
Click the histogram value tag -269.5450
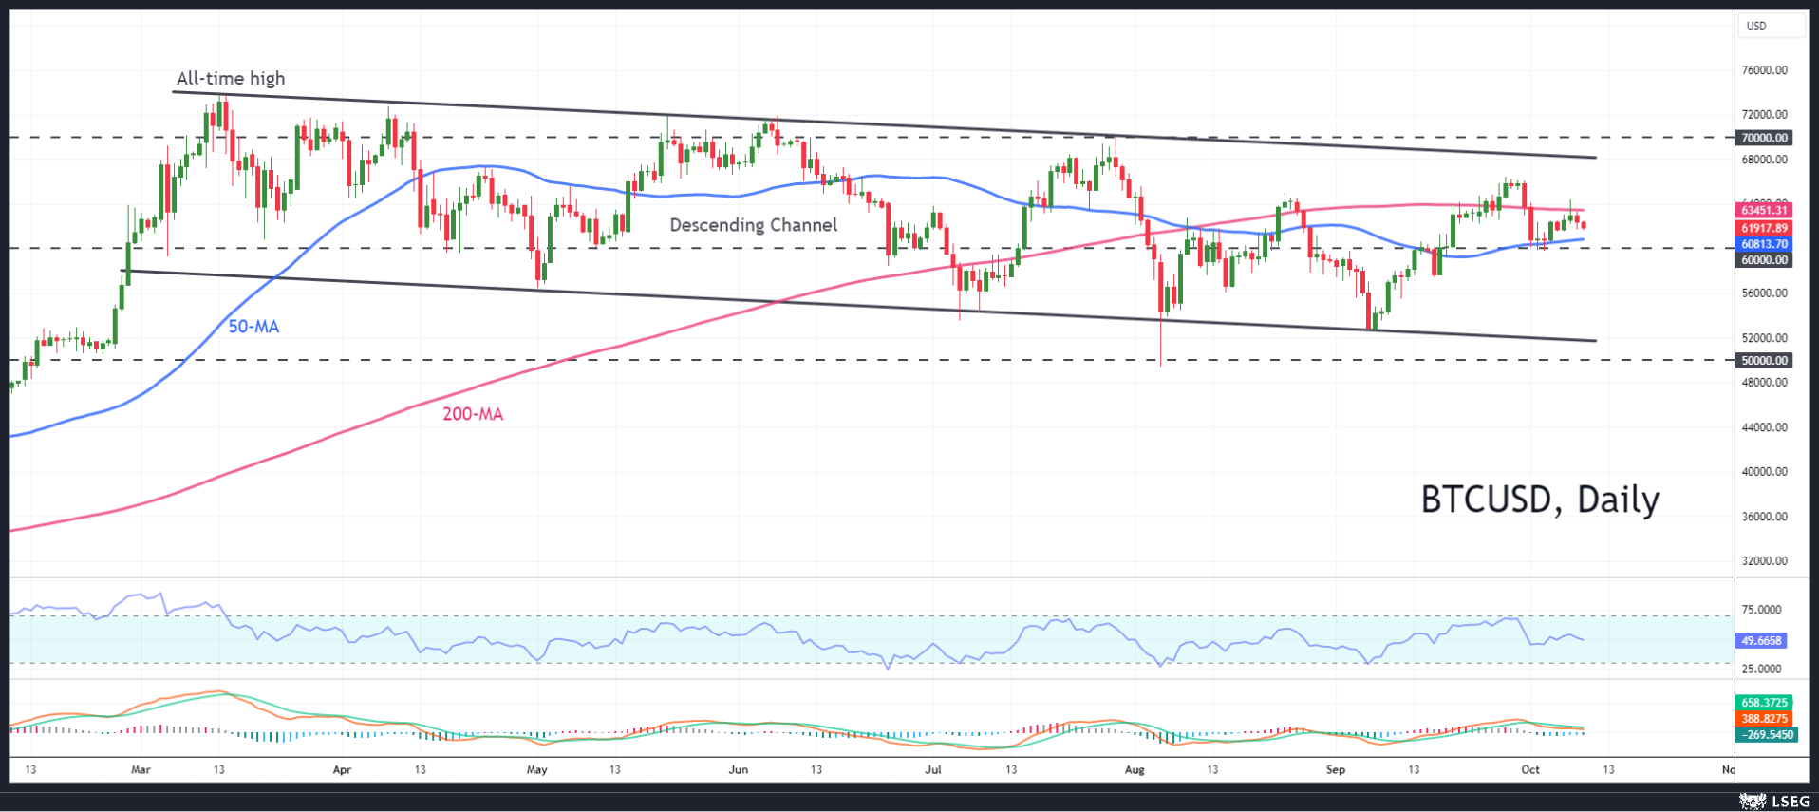point(1764,735)
